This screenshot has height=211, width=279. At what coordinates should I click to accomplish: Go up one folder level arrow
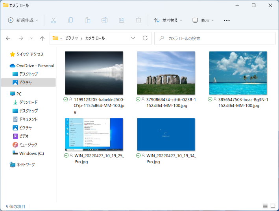click(x=42, y=39)
